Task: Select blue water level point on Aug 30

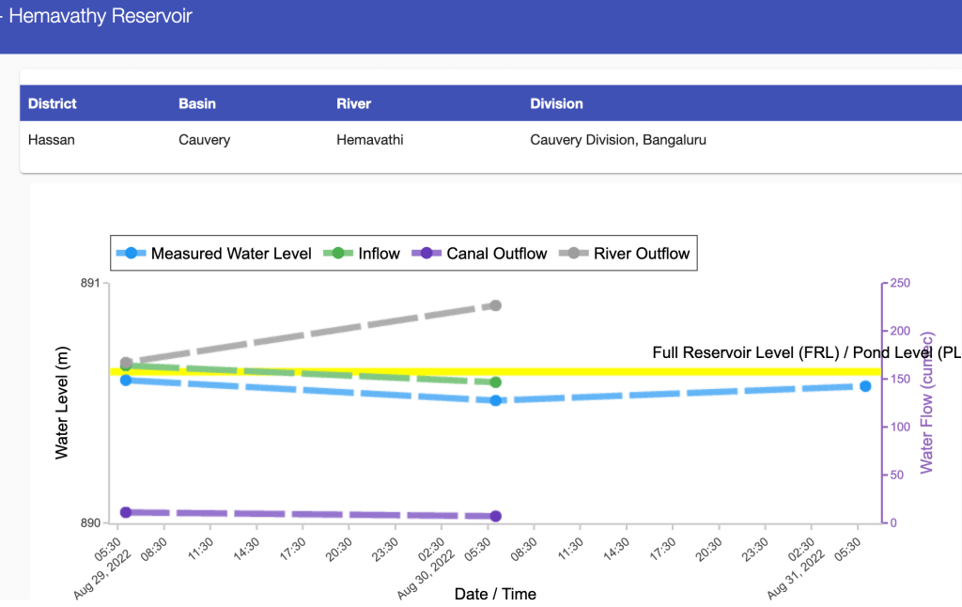Action: [495, 400]
